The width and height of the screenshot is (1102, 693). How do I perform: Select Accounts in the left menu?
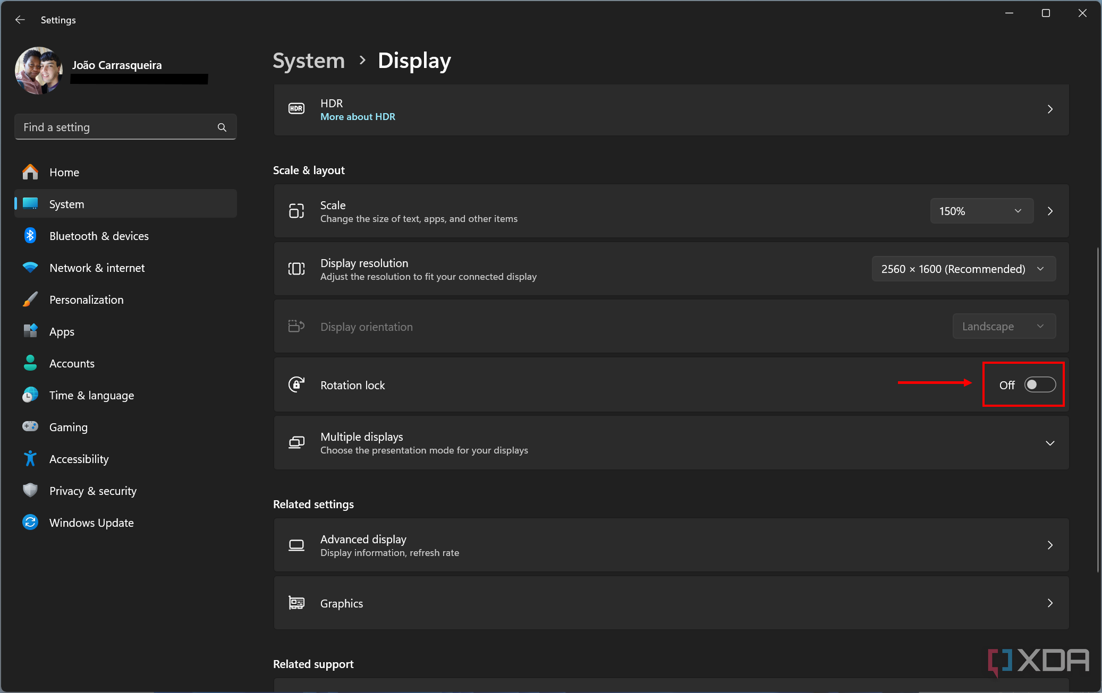pos(72,363)
